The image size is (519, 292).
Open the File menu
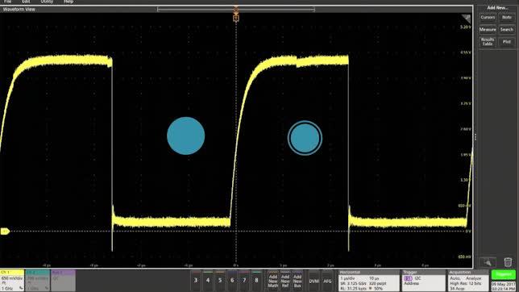click(x=7, y=2)
